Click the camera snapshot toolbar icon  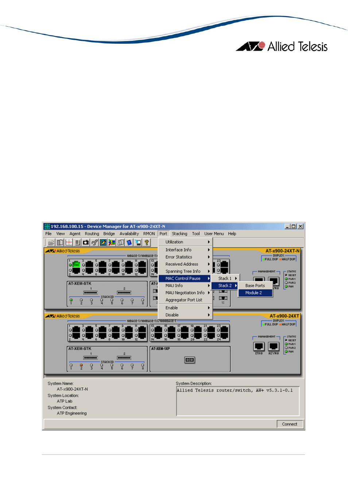pos(86,242)
